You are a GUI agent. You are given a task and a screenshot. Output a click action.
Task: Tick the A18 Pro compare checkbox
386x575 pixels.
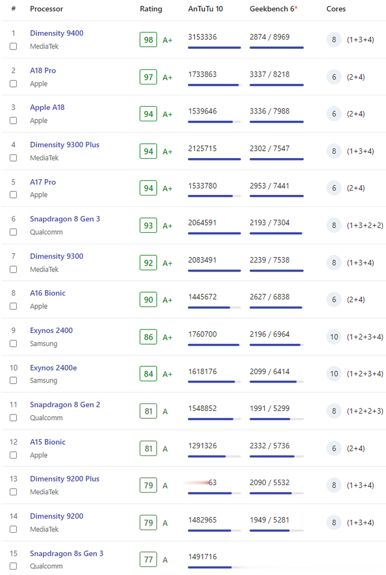click(13, 84)
